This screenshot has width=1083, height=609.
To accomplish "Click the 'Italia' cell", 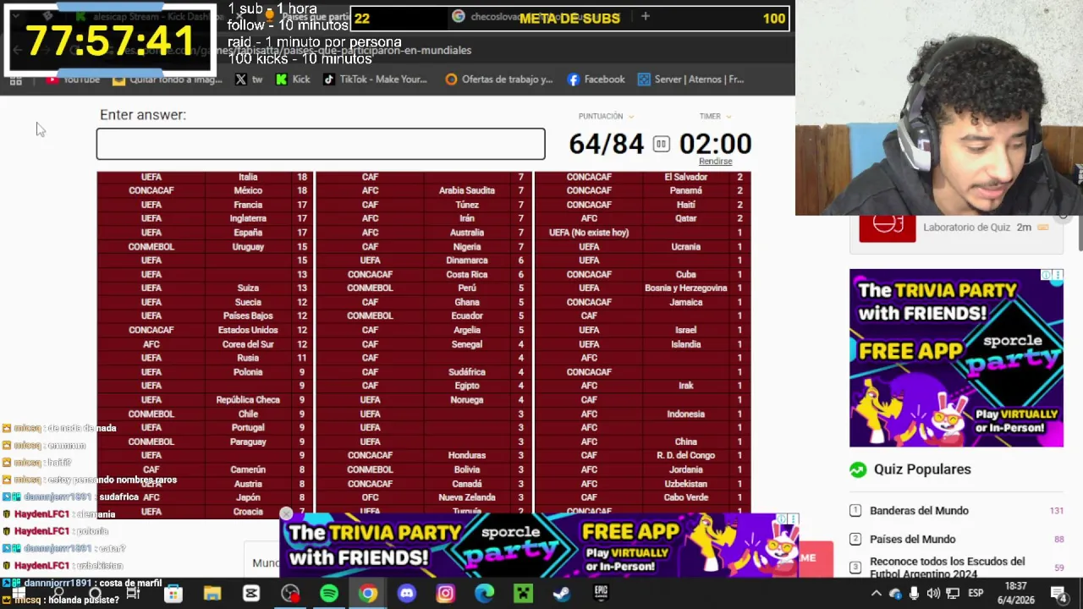I will [248, 177].
